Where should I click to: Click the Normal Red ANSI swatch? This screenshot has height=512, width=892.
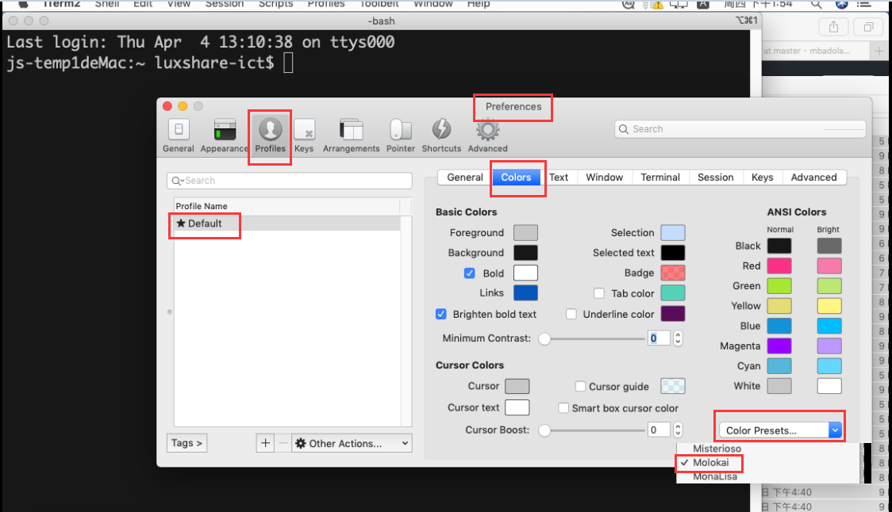tap(779, 266)
